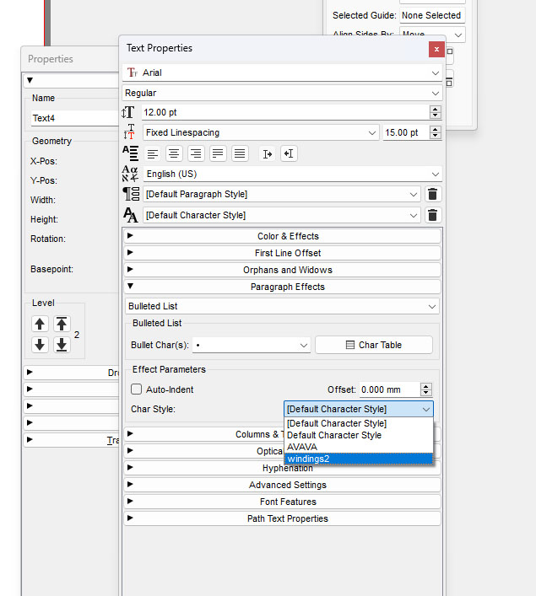Align text right
Image resolution: width=536 pixels, height=596 pixels.
click(197, 153)
